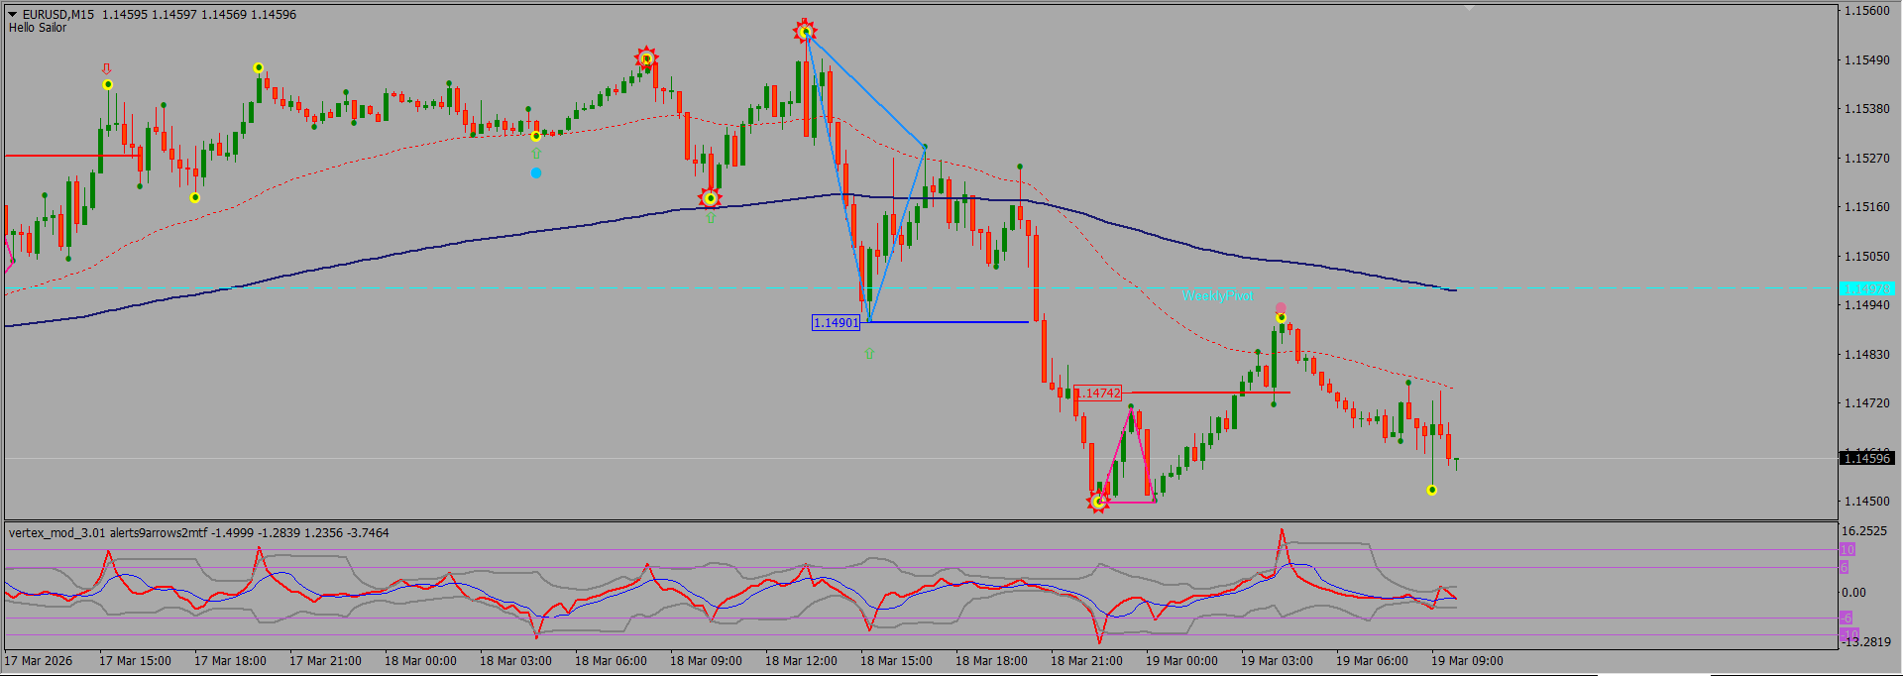Click the cyan 1.14978 pivot price tag
This screenshot has width=1903, height=676.
(x=1866, y=288)
